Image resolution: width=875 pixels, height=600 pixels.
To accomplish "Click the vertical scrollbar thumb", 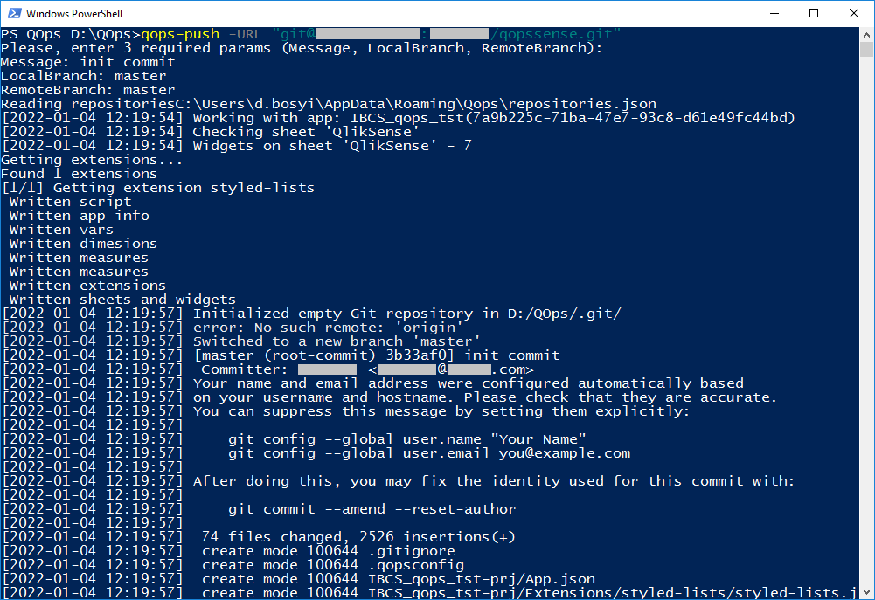I will pos(866,50).
